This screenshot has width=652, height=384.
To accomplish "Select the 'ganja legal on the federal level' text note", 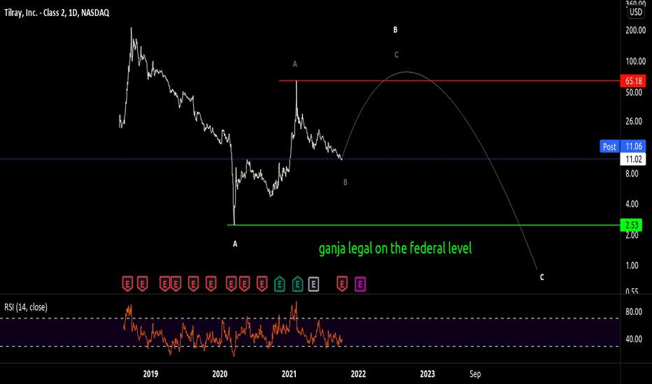I will (x=395, y=249).
